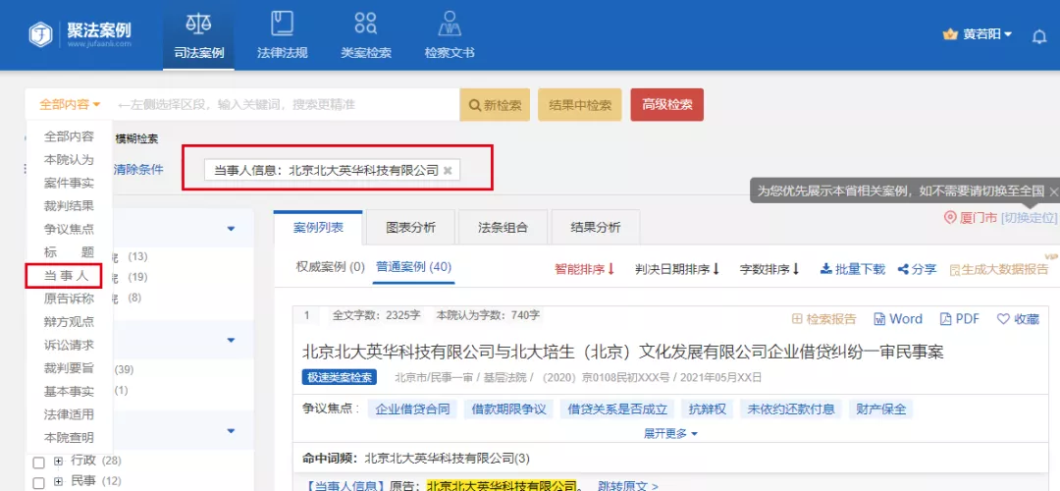Remove the 北京北大英华科技有限公司 filter tag
Viewport: 1060px width, 491px height.
coord(448,171)
